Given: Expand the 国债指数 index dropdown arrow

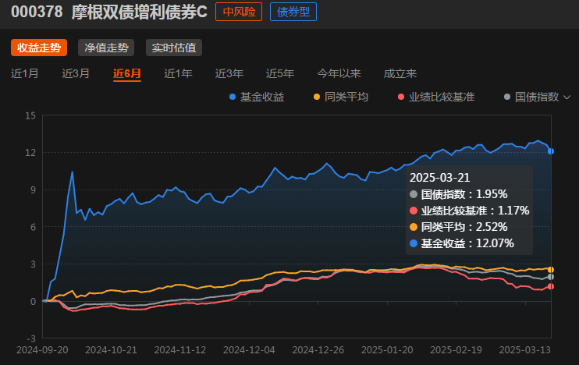Looking at the screenshot, I should tap(567, 97).
